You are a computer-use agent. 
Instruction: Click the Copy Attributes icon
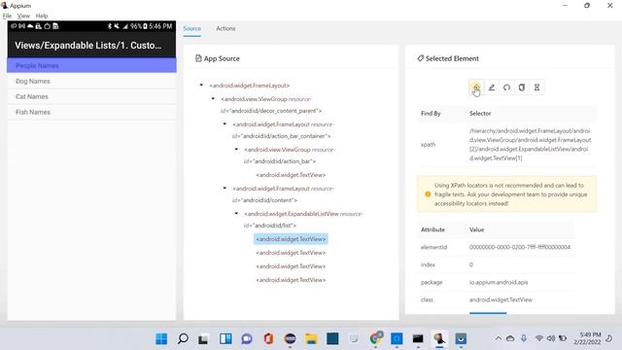[x=522, y=87]
